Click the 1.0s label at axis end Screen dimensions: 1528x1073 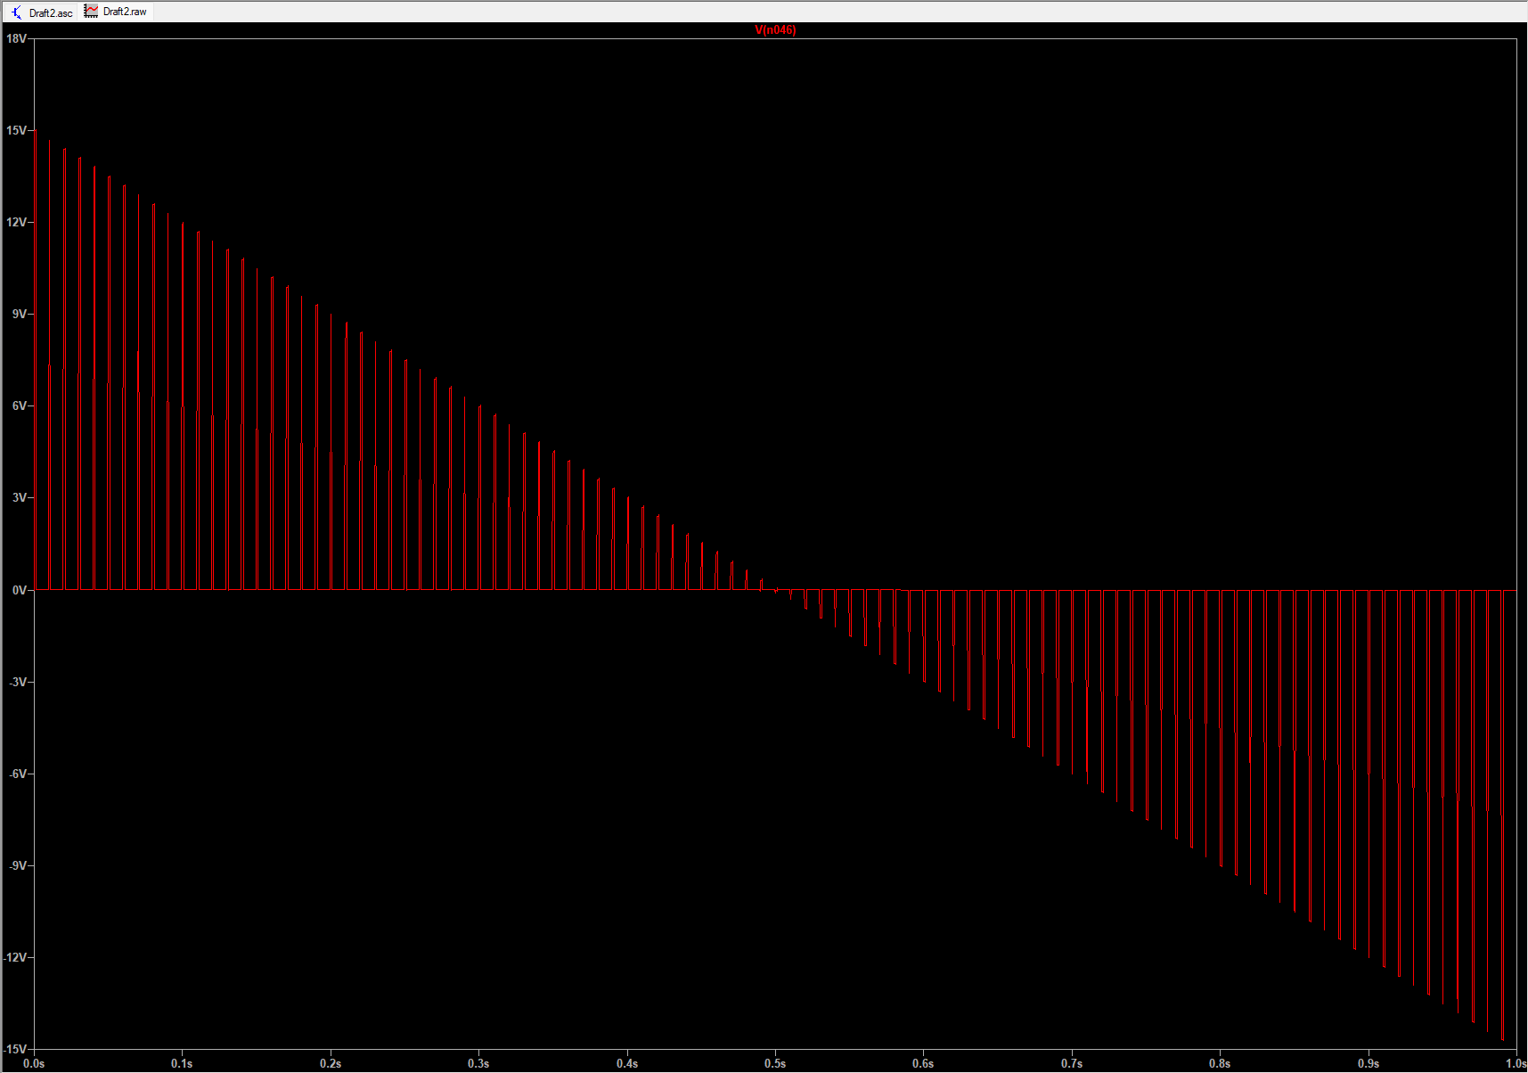pos(1516,1063)
